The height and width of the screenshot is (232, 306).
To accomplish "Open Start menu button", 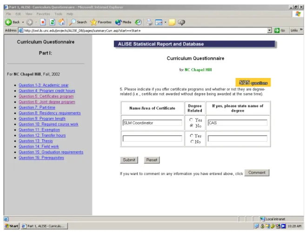I will point(12,226).
